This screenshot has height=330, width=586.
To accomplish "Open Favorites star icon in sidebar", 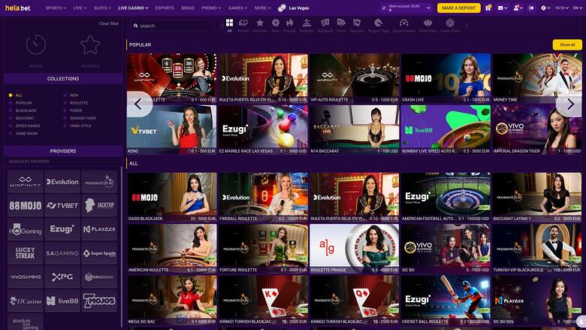I will click(x=90, y=45).
